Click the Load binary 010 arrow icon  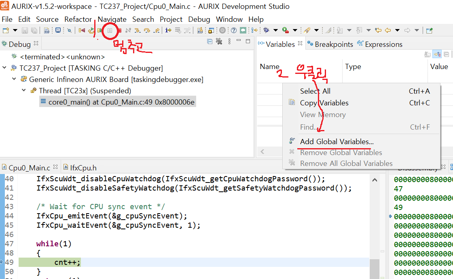click(x=200, y=30)
